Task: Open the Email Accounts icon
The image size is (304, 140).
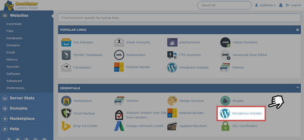Action: click(119, 42)
